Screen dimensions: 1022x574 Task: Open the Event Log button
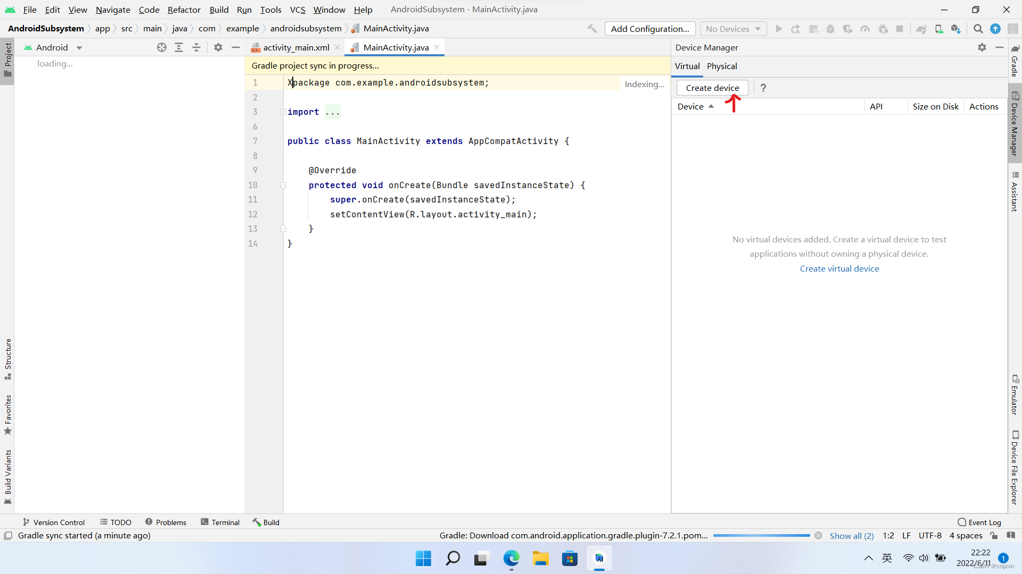click(x=979, y=522)
